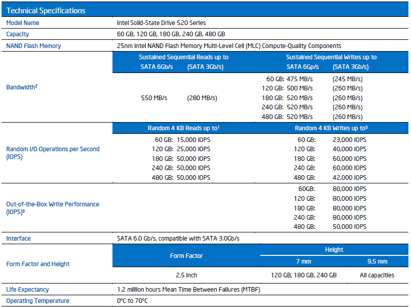Click the Technical Specifications title header

point(46,11)
